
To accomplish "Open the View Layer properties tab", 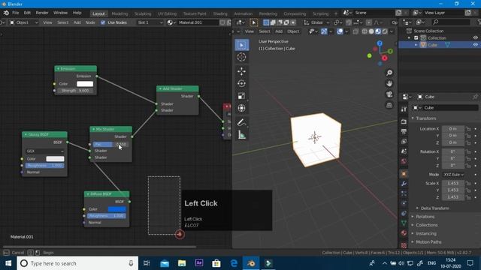I will [404, 142].
